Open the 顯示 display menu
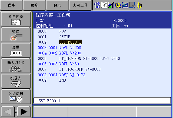The width and height of the screenshot is (173, 118). 57,5
